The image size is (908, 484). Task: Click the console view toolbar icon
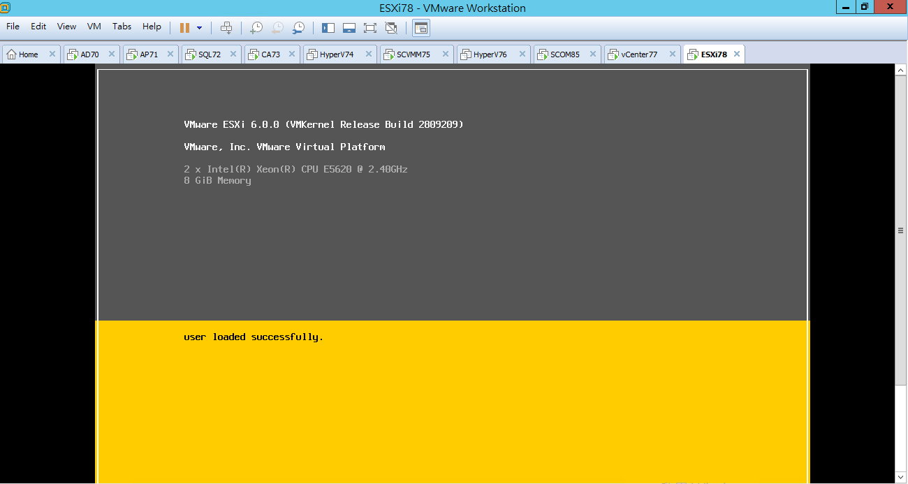421,28
